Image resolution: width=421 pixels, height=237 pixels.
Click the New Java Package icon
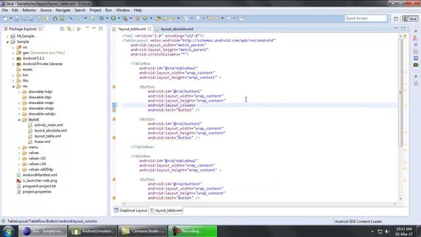137,18
